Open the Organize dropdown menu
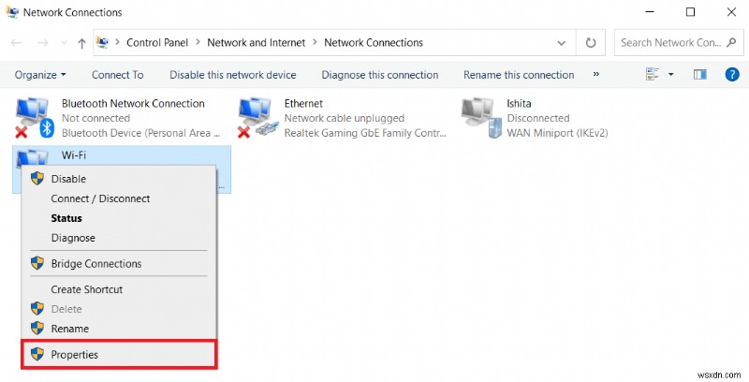This screenshot has height=382, width=749. pyautogui.click(x=40, y=75)
